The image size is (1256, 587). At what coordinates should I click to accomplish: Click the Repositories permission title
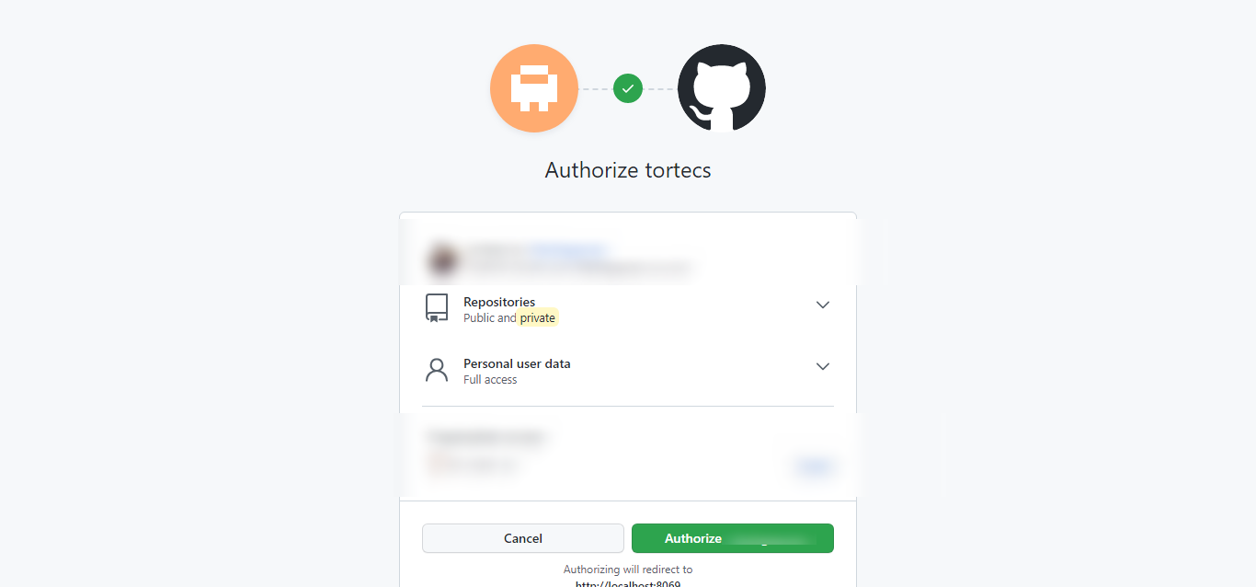tap(499, 302)
